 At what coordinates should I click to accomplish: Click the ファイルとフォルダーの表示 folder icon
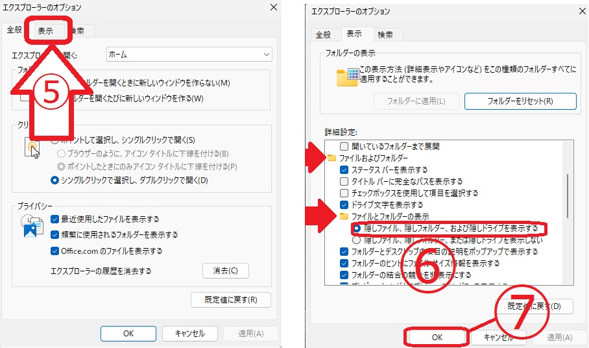pos(344,216)
